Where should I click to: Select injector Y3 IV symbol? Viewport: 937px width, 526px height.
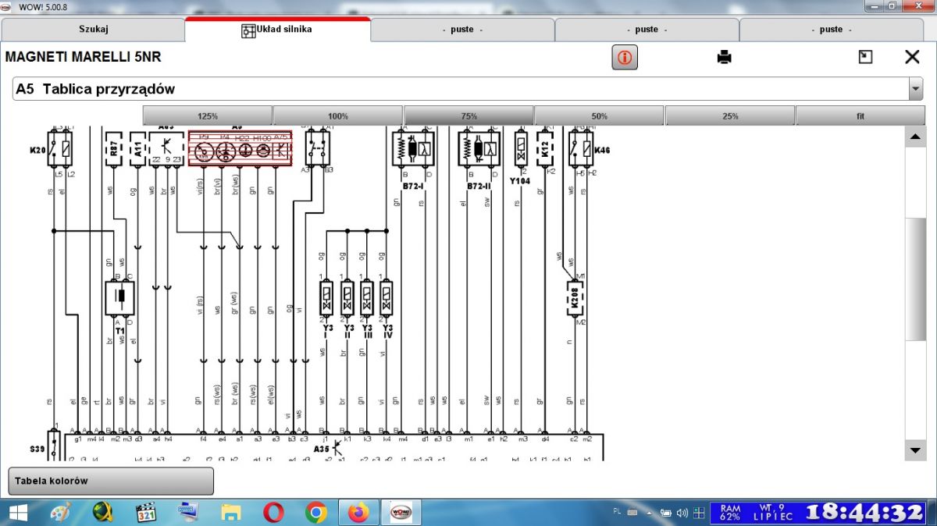click(387, 298)
